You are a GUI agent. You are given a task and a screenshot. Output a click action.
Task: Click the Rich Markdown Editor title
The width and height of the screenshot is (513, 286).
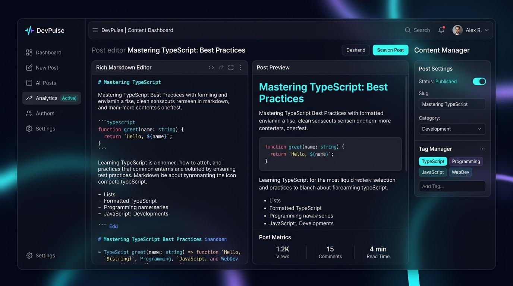click(124, 67)
